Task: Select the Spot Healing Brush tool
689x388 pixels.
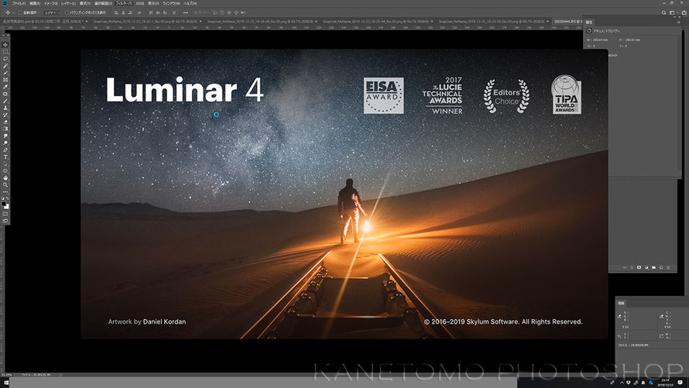Action: 5,94
